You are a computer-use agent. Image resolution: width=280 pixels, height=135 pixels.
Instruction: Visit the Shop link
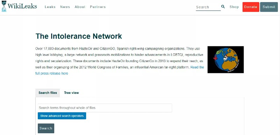[x=234, y=7]
